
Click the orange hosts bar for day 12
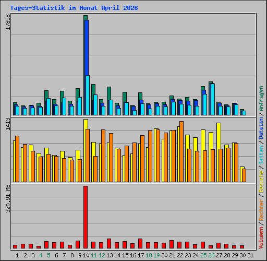(x=103, y=156)
